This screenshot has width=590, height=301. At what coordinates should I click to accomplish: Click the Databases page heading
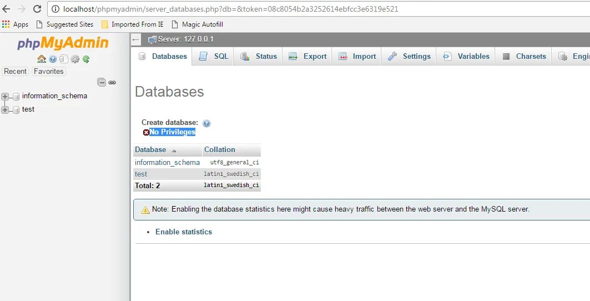pos(169,92)
